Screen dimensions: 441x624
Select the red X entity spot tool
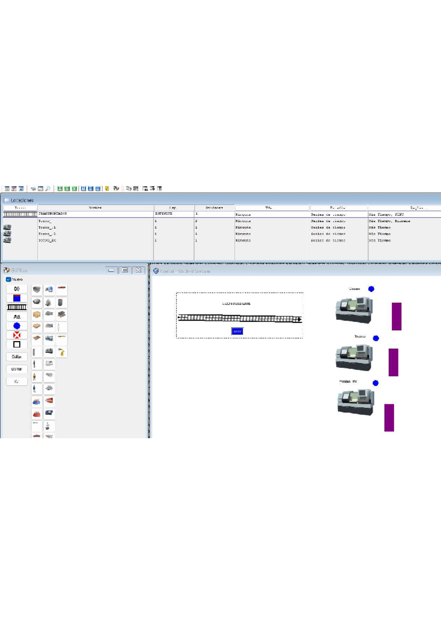click(17, 335)
